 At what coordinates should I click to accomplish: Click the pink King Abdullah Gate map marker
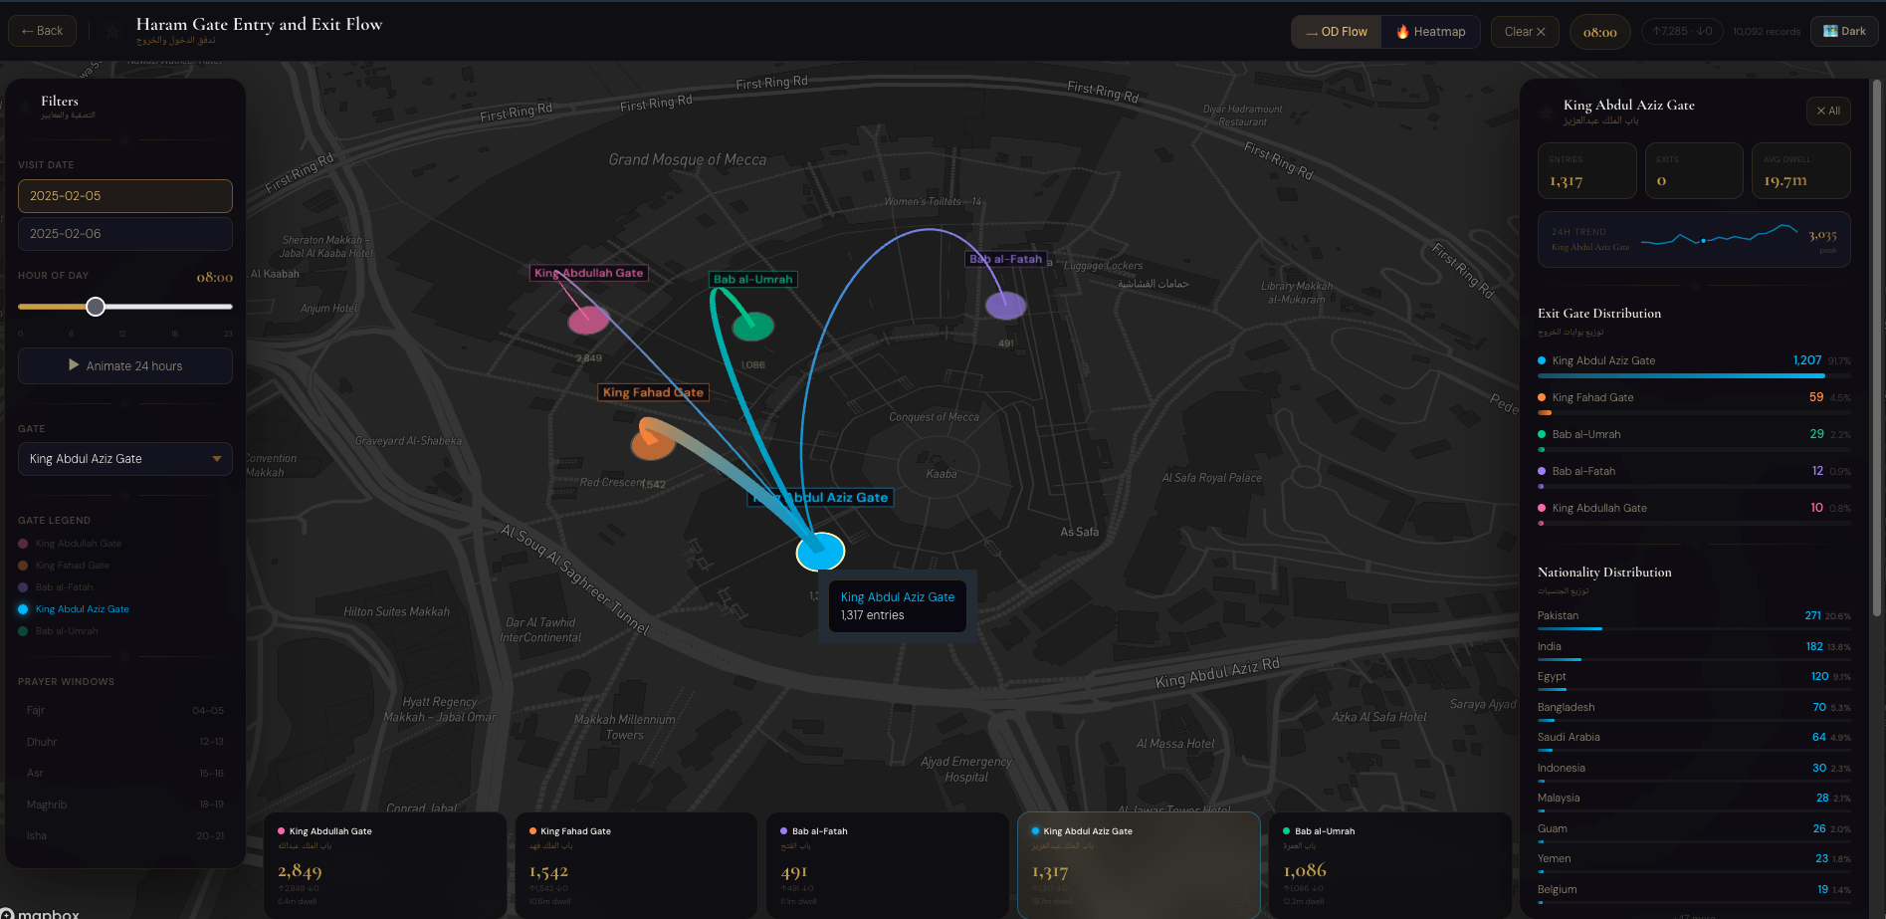click(588, 320)
